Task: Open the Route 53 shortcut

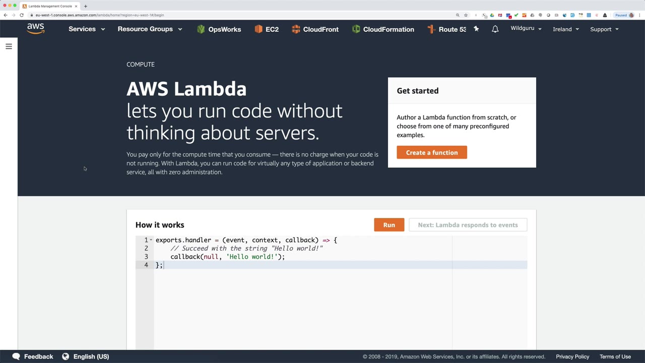Action: (446, 29)
